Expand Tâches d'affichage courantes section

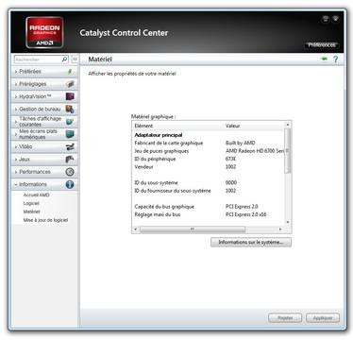44,122
